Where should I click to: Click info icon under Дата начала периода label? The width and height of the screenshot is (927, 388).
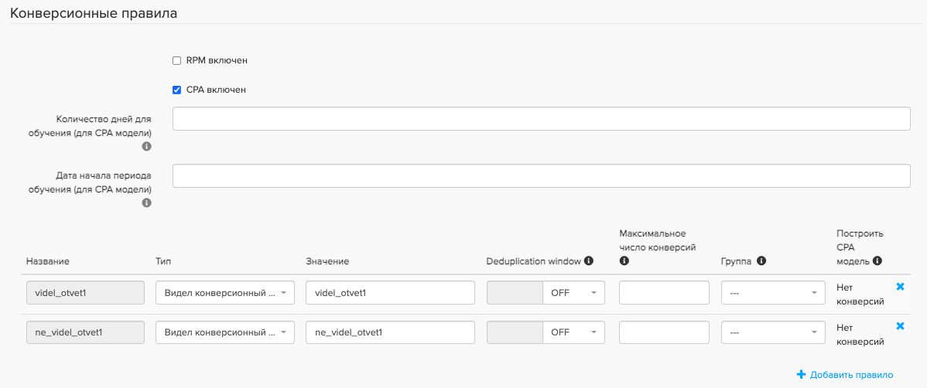pyautogui.click(x=146, y=203)
